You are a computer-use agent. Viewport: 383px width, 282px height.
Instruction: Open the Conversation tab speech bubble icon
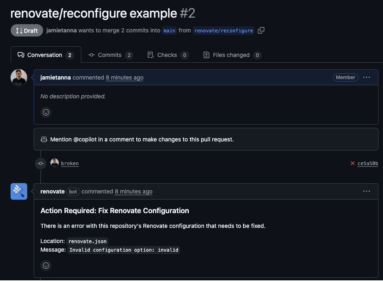pos(21,55)
